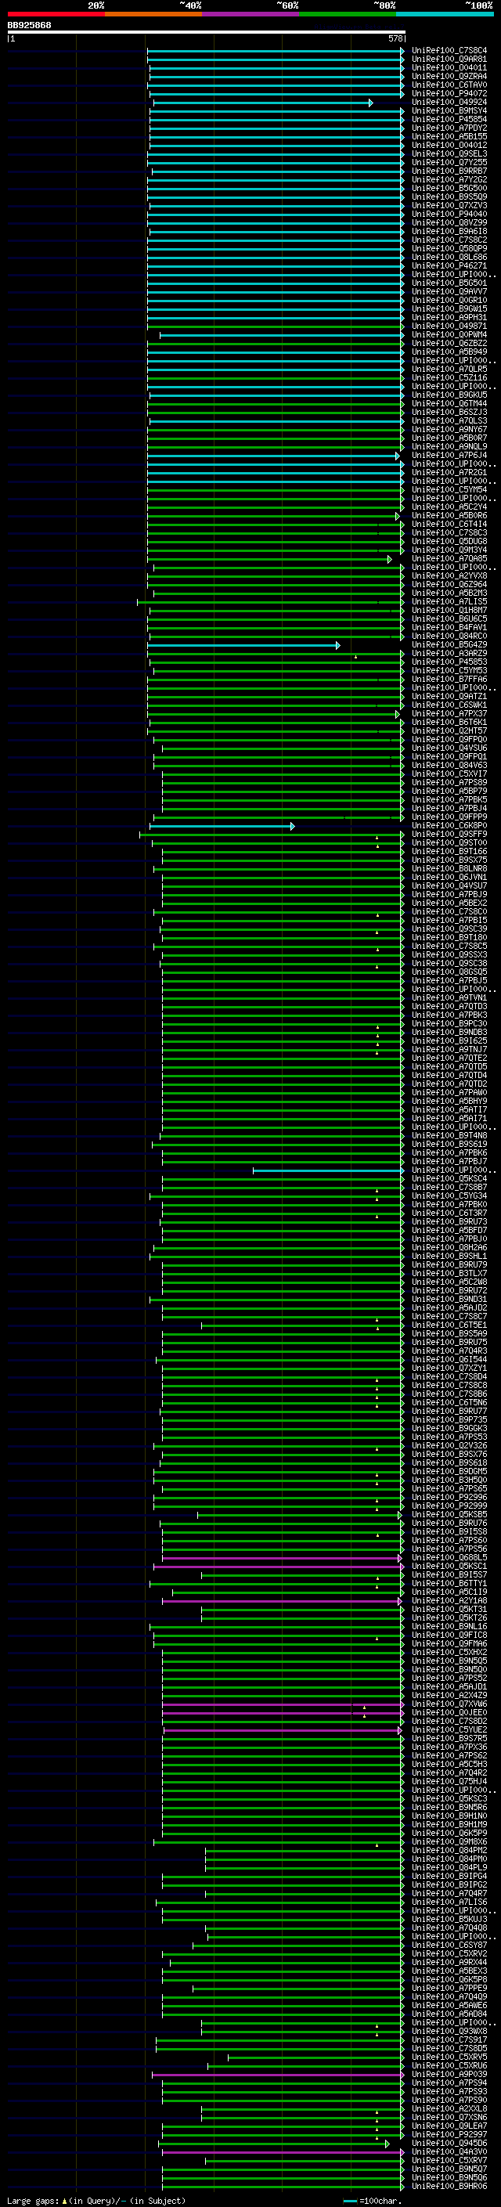This screenshot has height=2207, width=501.
Task: Select the UniRef100_C6SY87 label
Action: coord(449,1945)
